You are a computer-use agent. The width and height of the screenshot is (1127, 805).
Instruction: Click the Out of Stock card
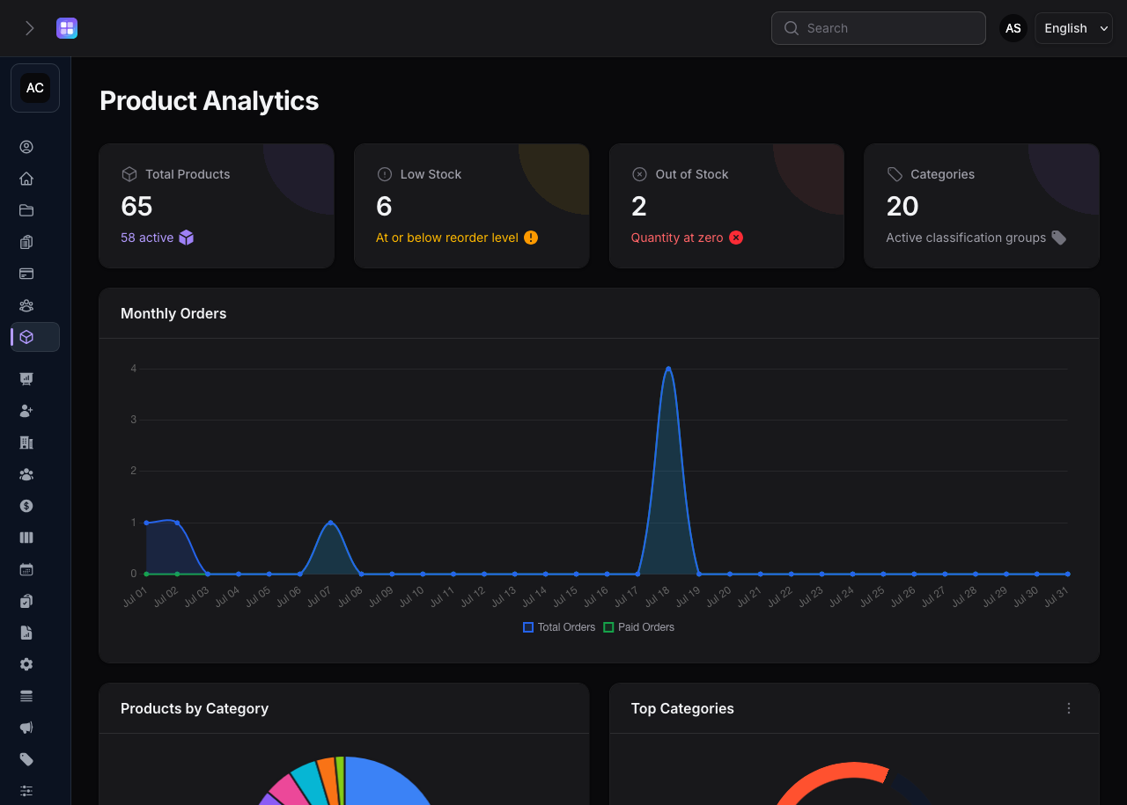tap(726, 206)
